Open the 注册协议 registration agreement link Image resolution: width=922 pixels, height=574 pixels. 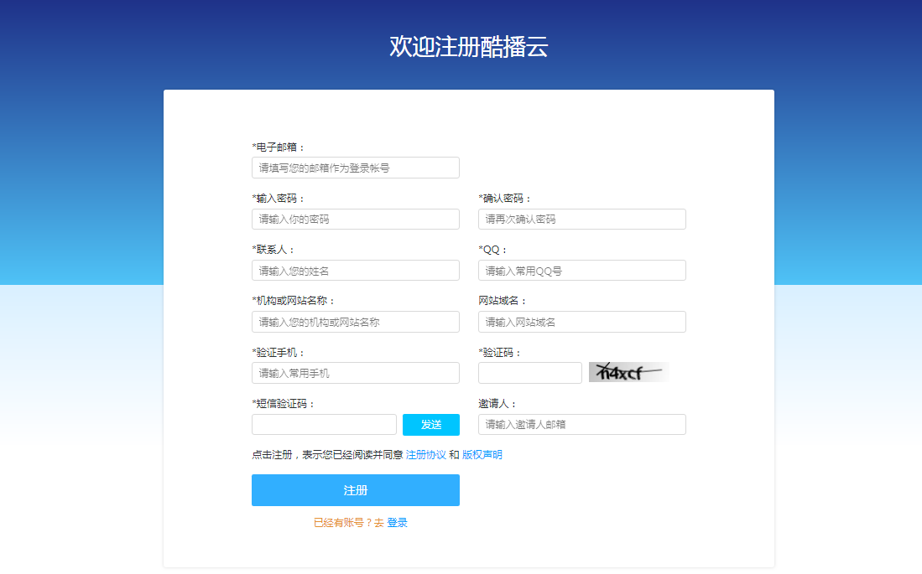pos(425,455)
